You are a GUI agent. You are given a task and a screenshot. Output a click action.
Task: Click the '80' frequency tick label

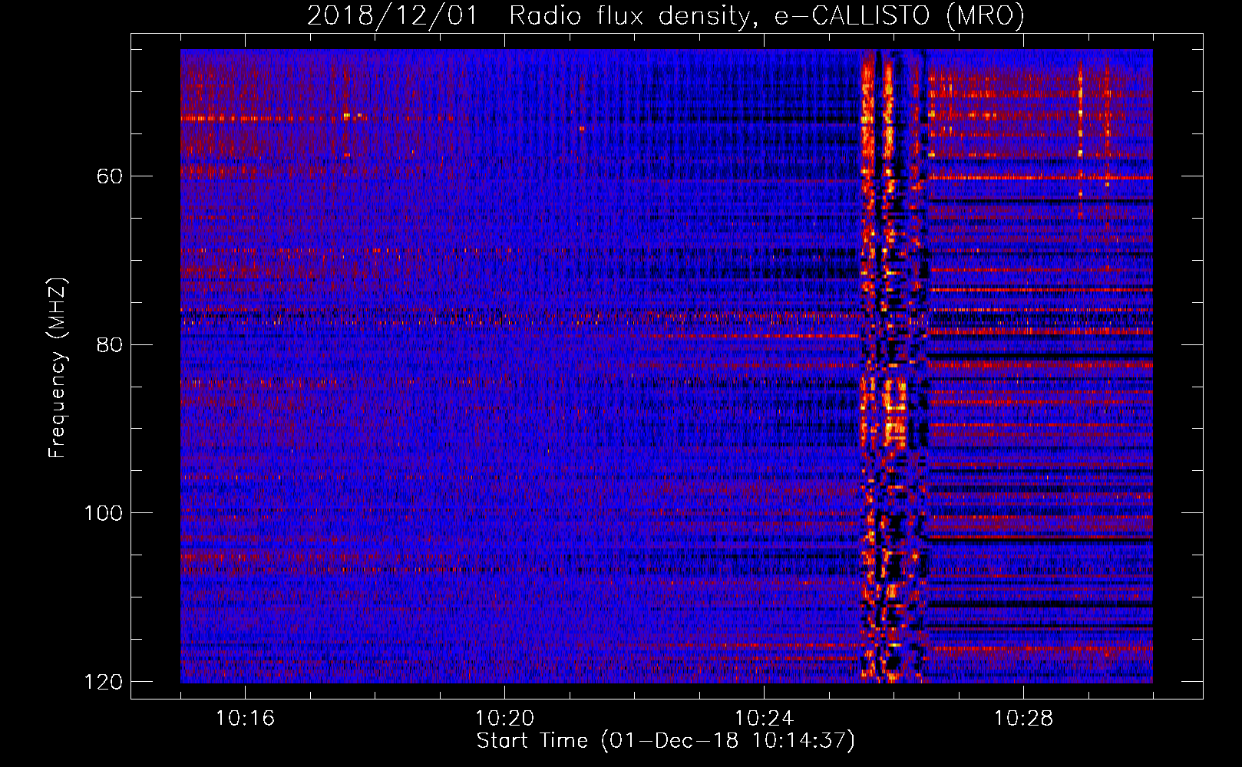(x=110, y=344)
